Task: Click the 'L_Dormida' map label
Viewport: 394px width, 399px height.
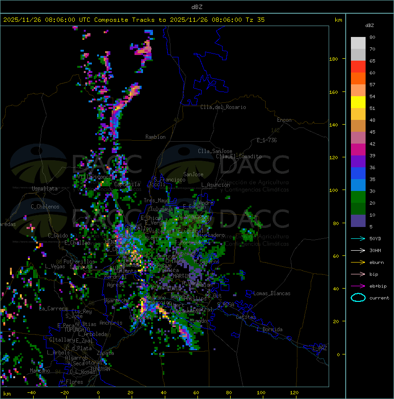Action: pyautogui.click(x=269, y=329)
